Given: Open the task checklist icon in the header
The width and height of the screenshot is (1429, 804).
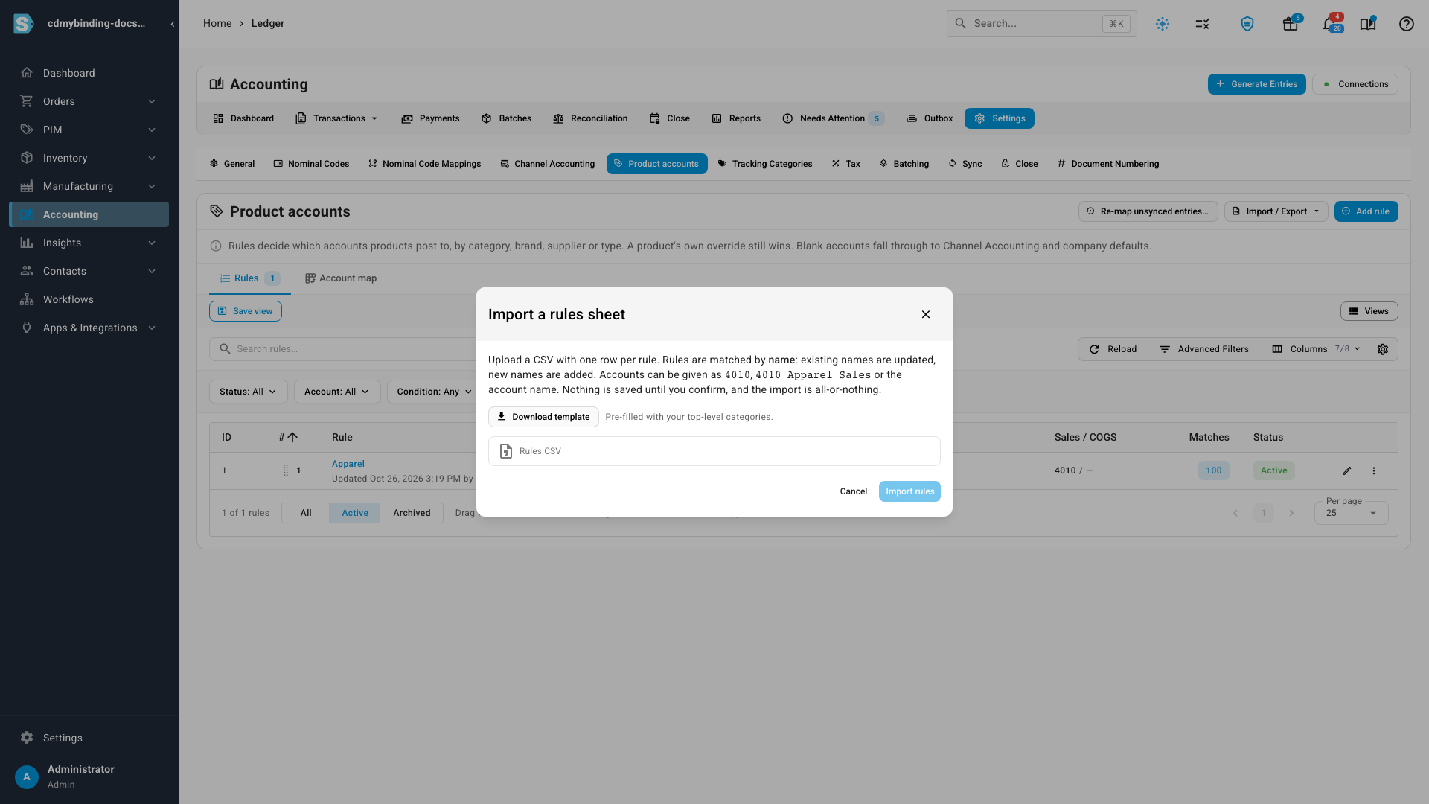Looking at the screenshot, I should pos(1203,24).
